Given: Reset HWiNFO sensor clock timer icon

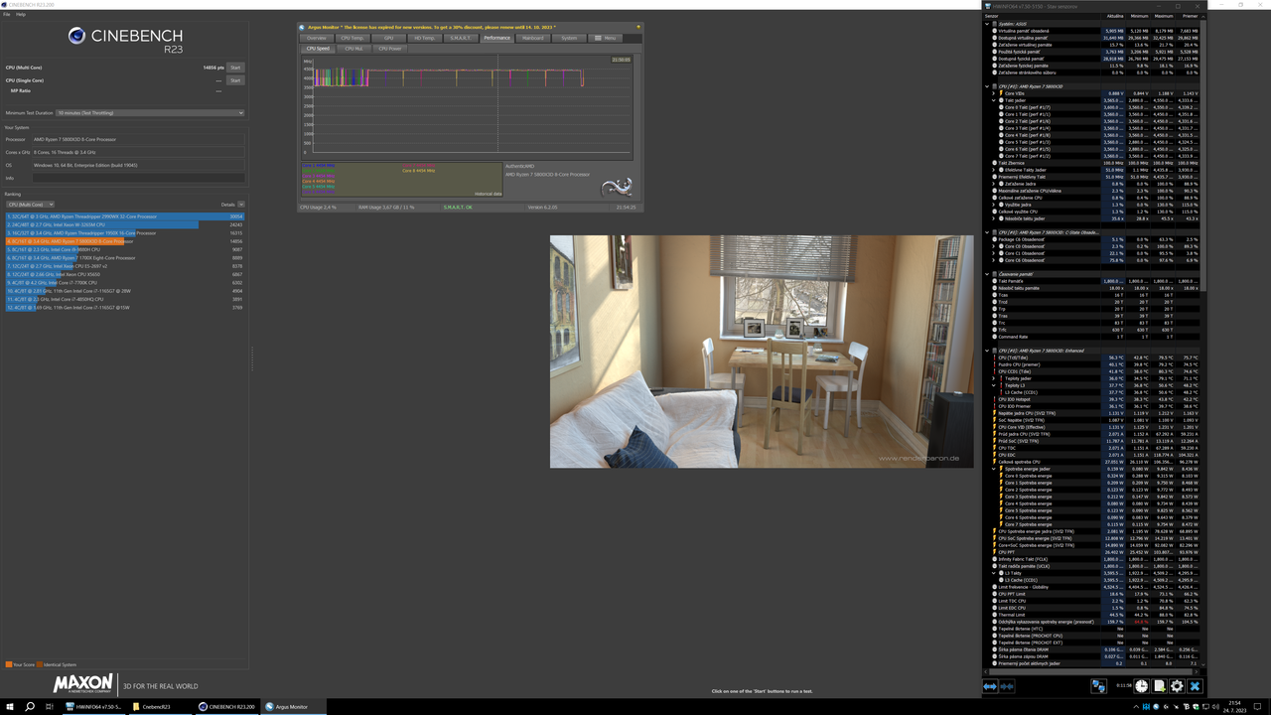Looking at the screenshot, I should [1141, 686].
